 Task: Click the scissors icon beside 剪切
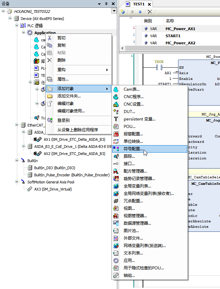(x=50, y=38)
